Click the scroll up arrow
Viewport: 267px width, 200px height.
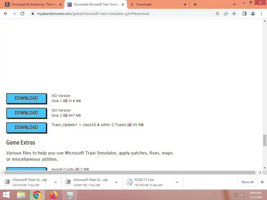point(265,21)
